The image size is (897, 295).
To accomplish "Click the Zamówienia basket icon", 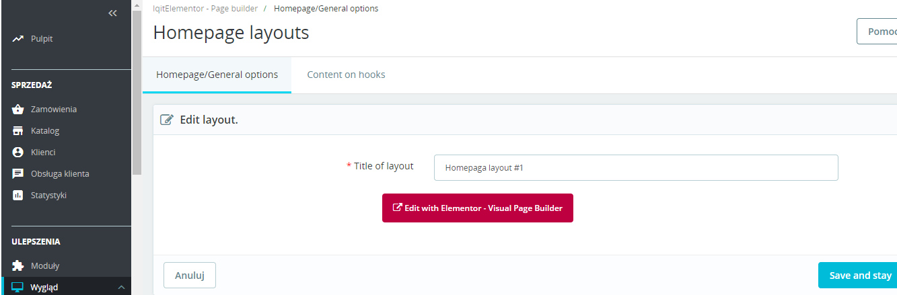I will [18, 109].
